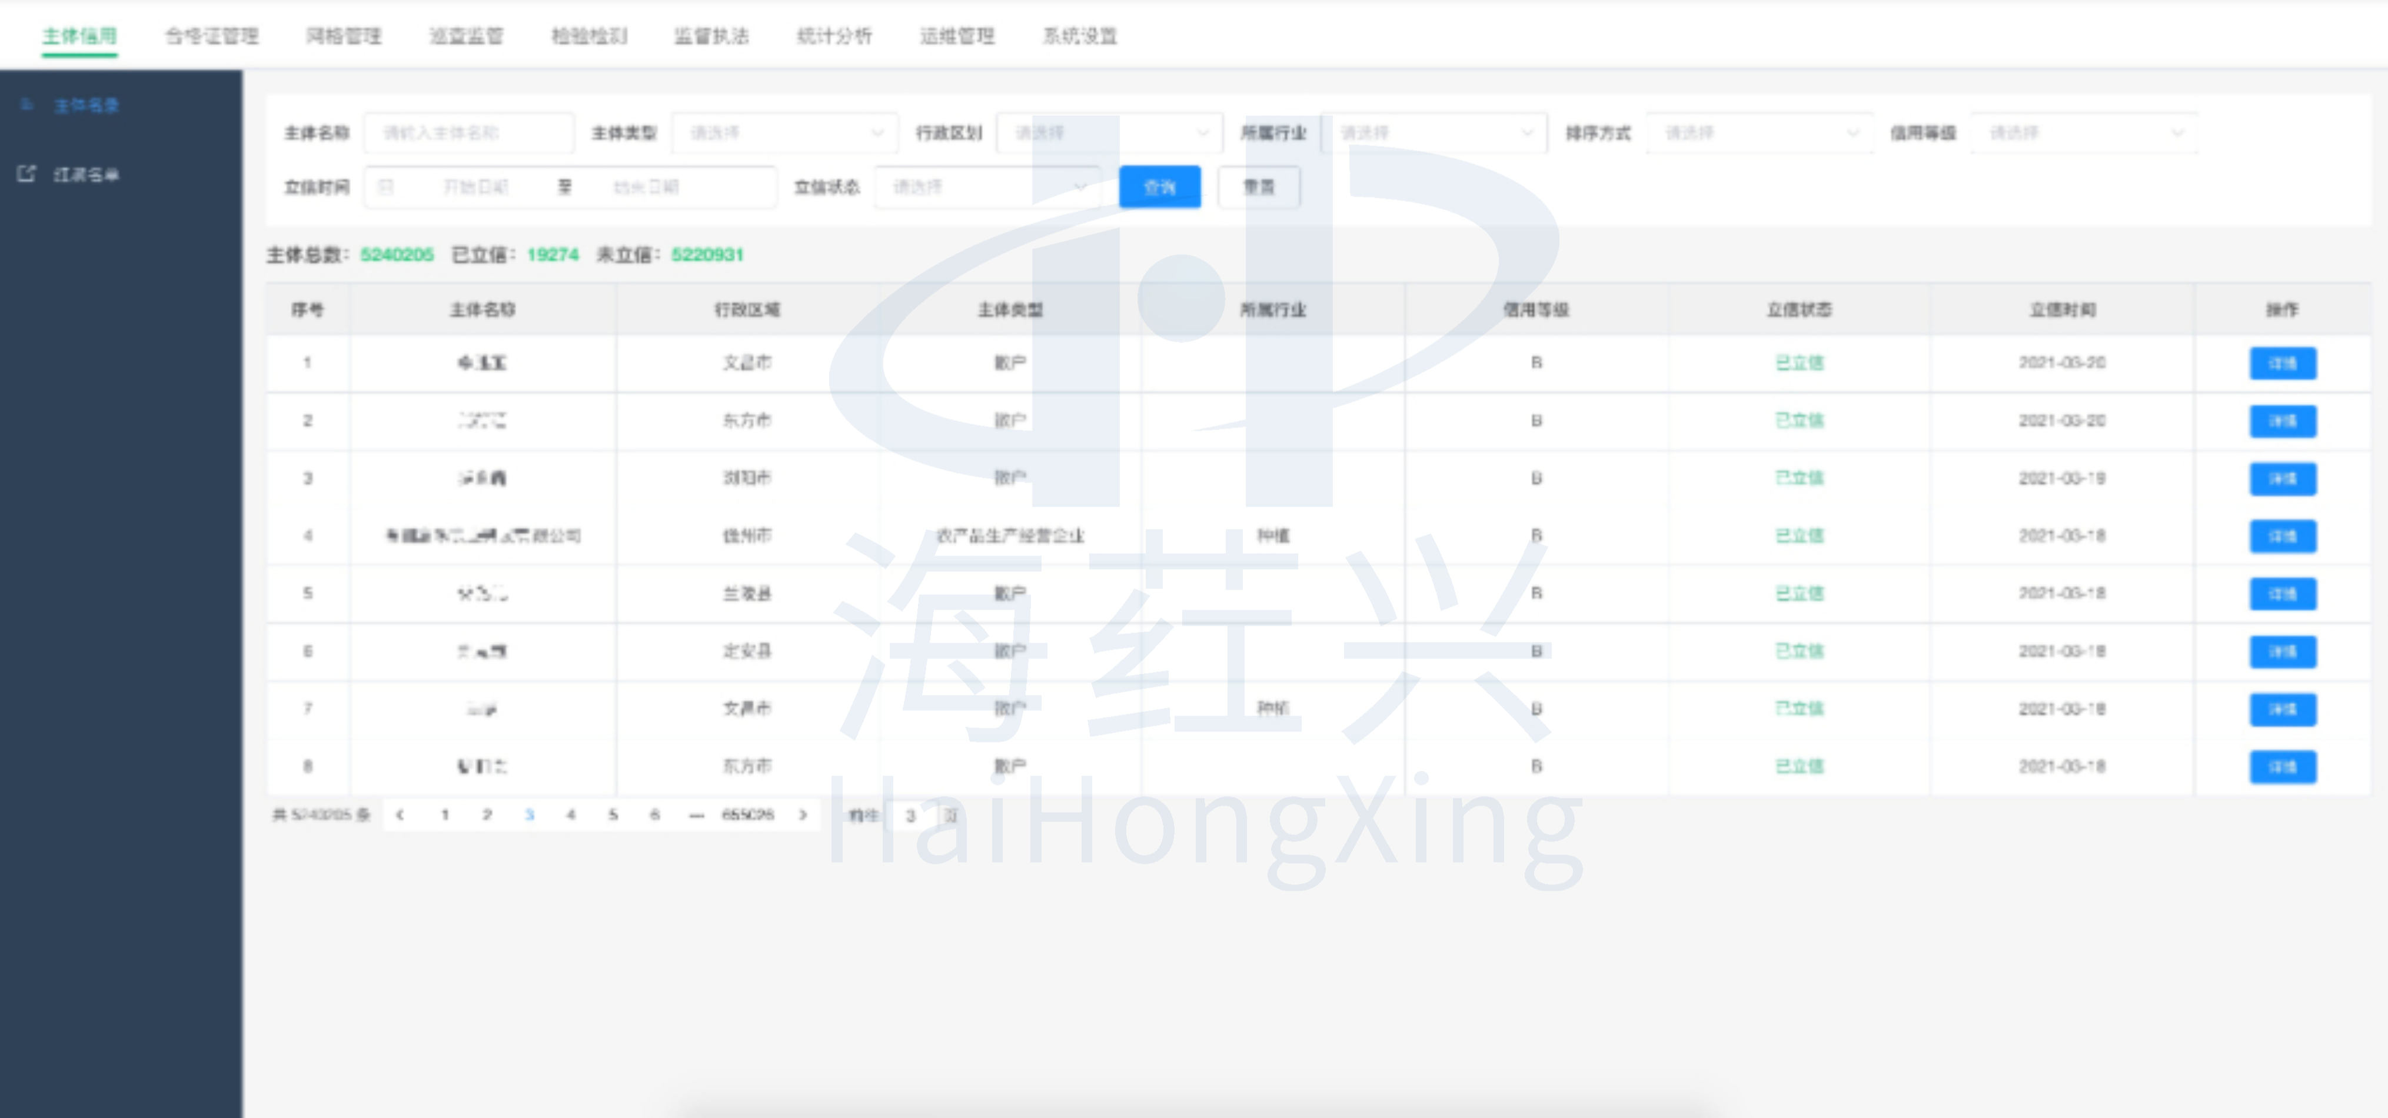Click the 主体名录 sidebar list icon
2388x1118 pixels.
tap(27, 105)
